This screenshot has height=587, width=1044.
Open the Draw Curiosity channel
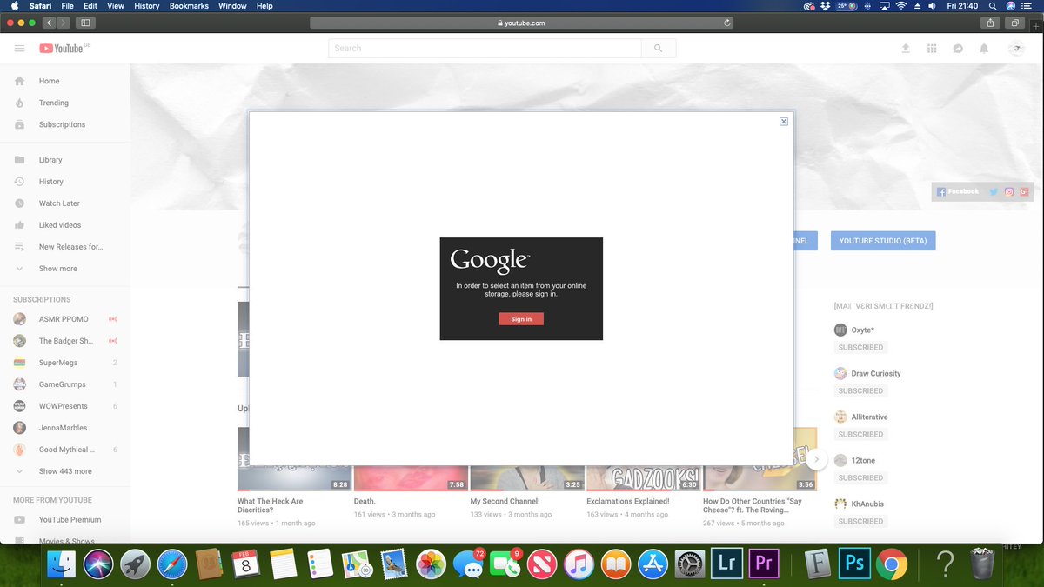click(875, 374)
